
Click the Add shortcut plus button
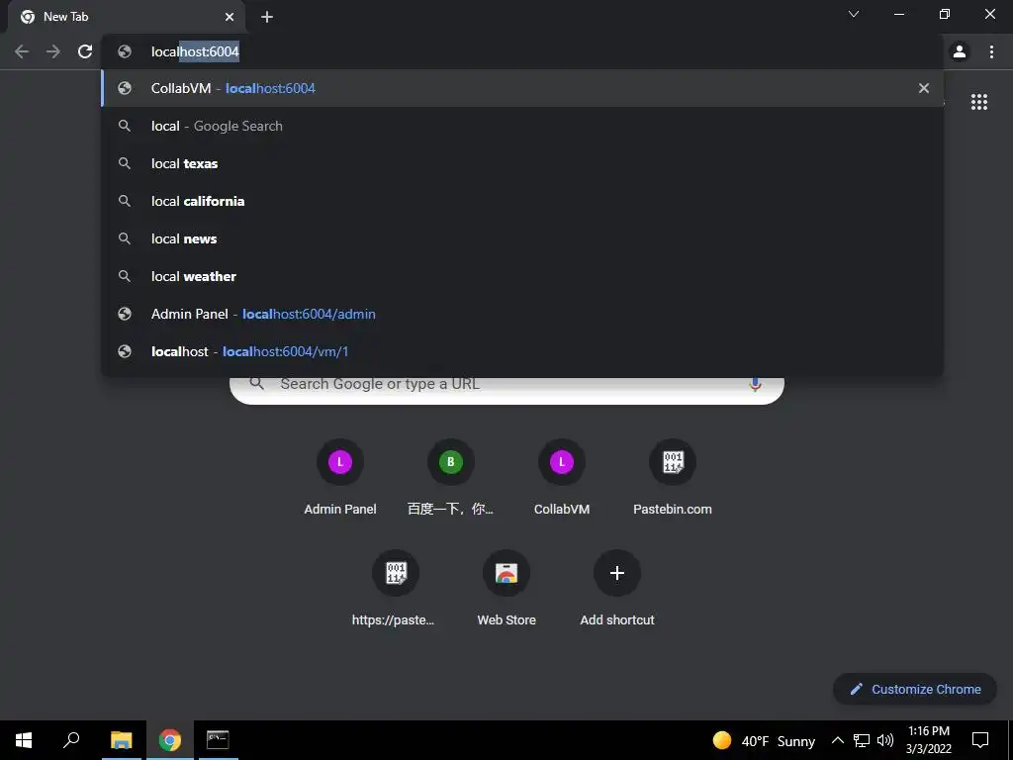pos(617,573)
